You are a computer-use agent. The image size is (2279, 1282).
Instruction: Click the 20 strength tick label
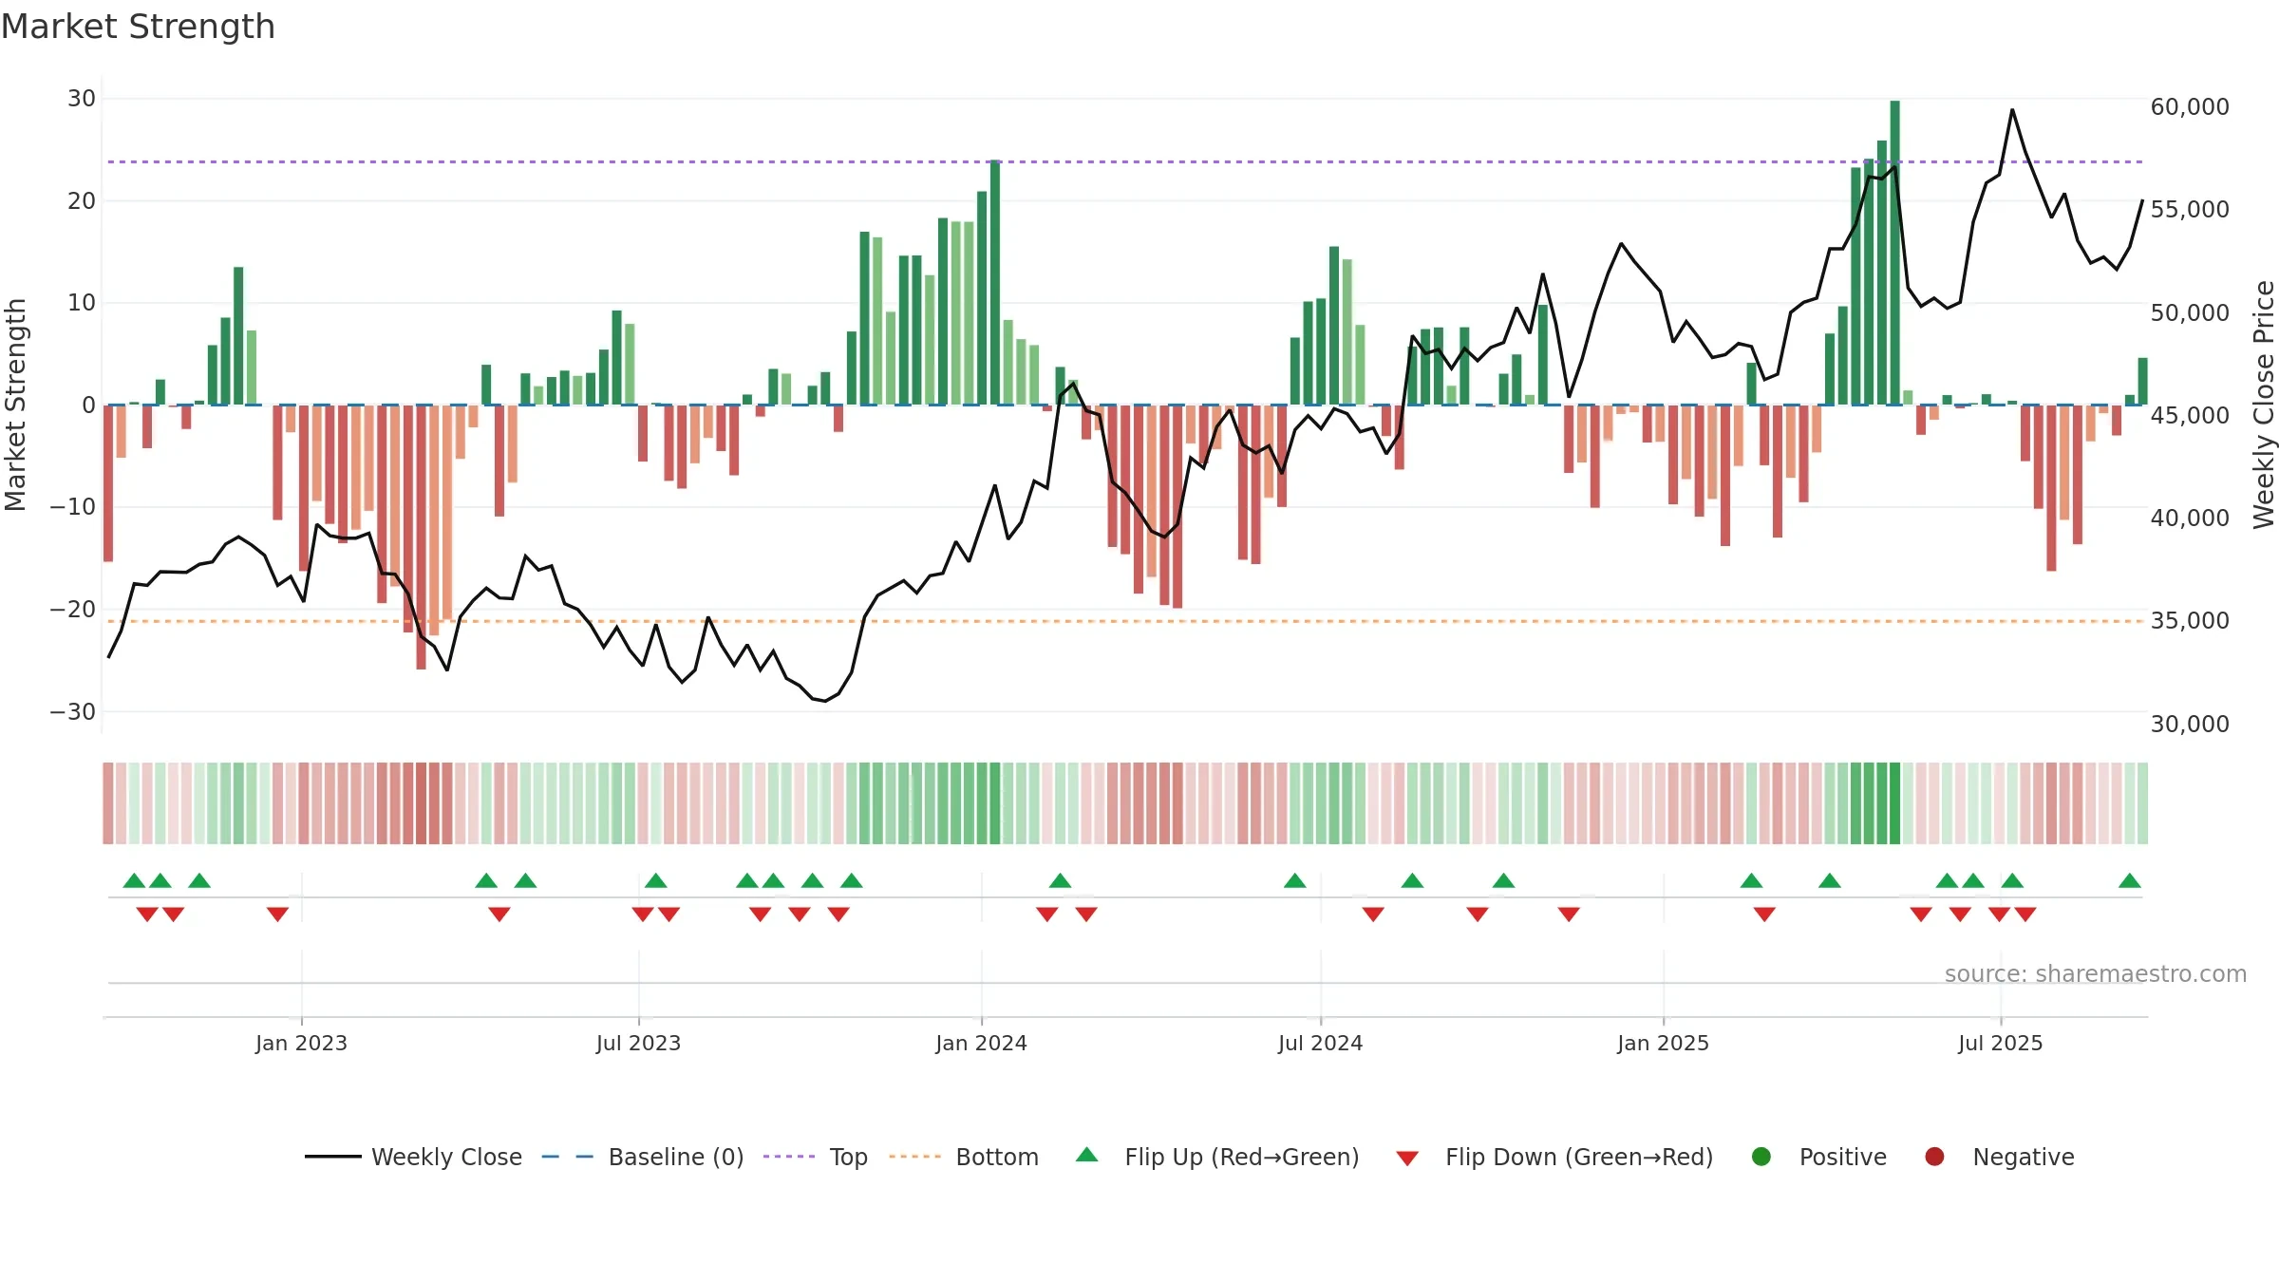pyautogui.click(x=82, y=201)
